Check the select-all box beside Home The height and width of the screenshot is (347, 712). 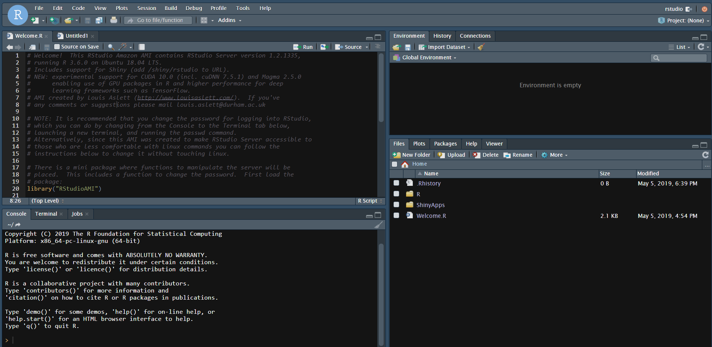click(394, 164)
